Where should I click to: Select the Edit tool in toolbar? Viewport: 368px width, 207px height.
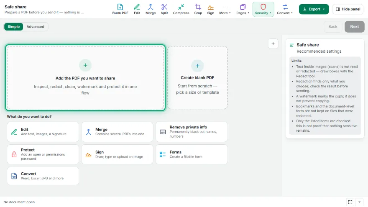(137, 9)
